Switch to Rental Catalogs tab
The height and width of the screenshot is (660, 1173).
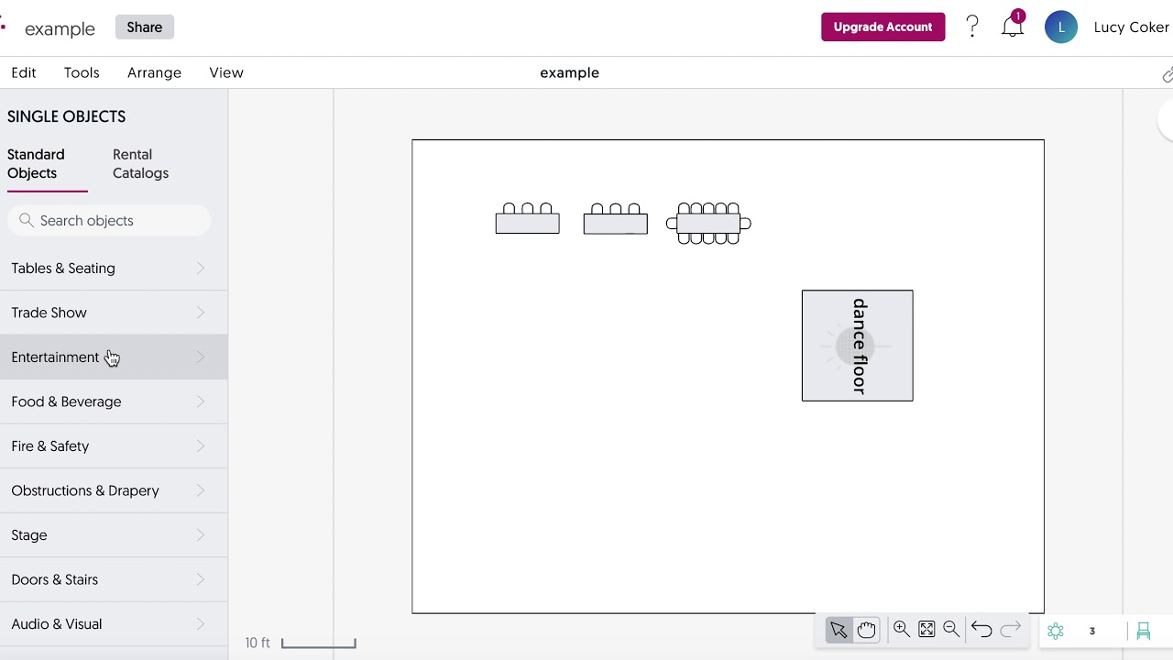[x=140, y=164]
